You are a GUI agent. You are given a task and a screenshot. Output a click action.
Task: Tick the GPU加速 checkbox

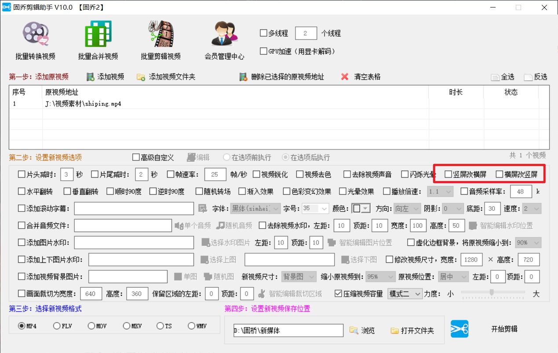click(263, 51)
